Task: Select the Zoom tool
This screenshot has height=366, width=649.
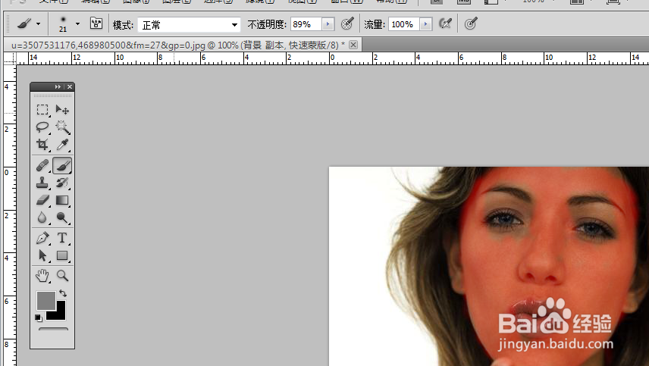Action: click(x=62, y=276)
